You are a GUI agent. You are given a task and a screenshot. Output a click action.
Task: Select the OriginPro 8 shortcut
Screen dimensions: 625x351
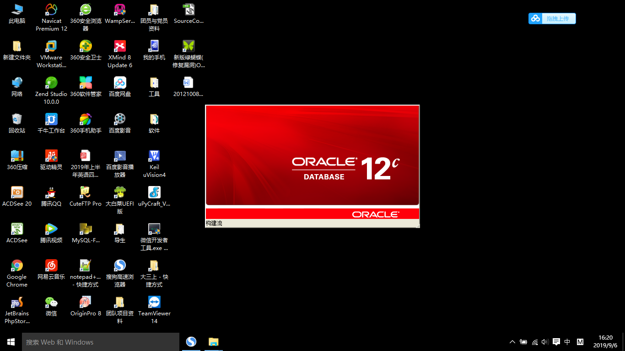point(86,306)
